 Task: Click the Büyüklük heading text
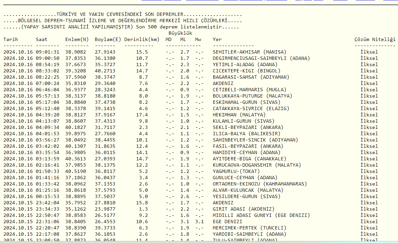[x=180, y=33]
